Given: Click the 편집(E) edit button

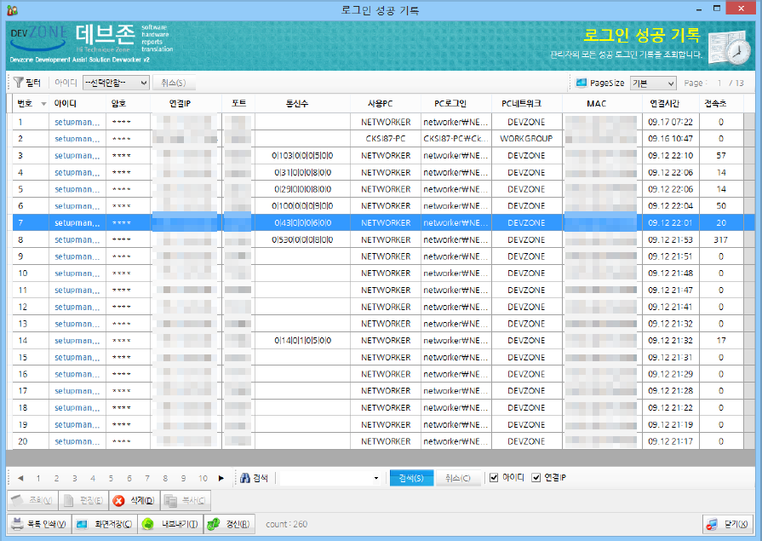Looking at the screenshot, I should [x=83, y=500].
